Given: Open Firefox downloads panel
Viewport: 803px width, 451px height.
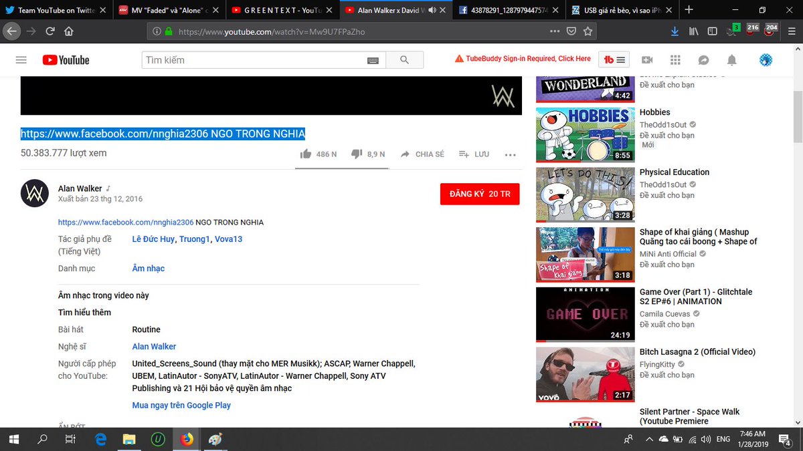Looking at the screenshot, I should click(x=675, y=31).
